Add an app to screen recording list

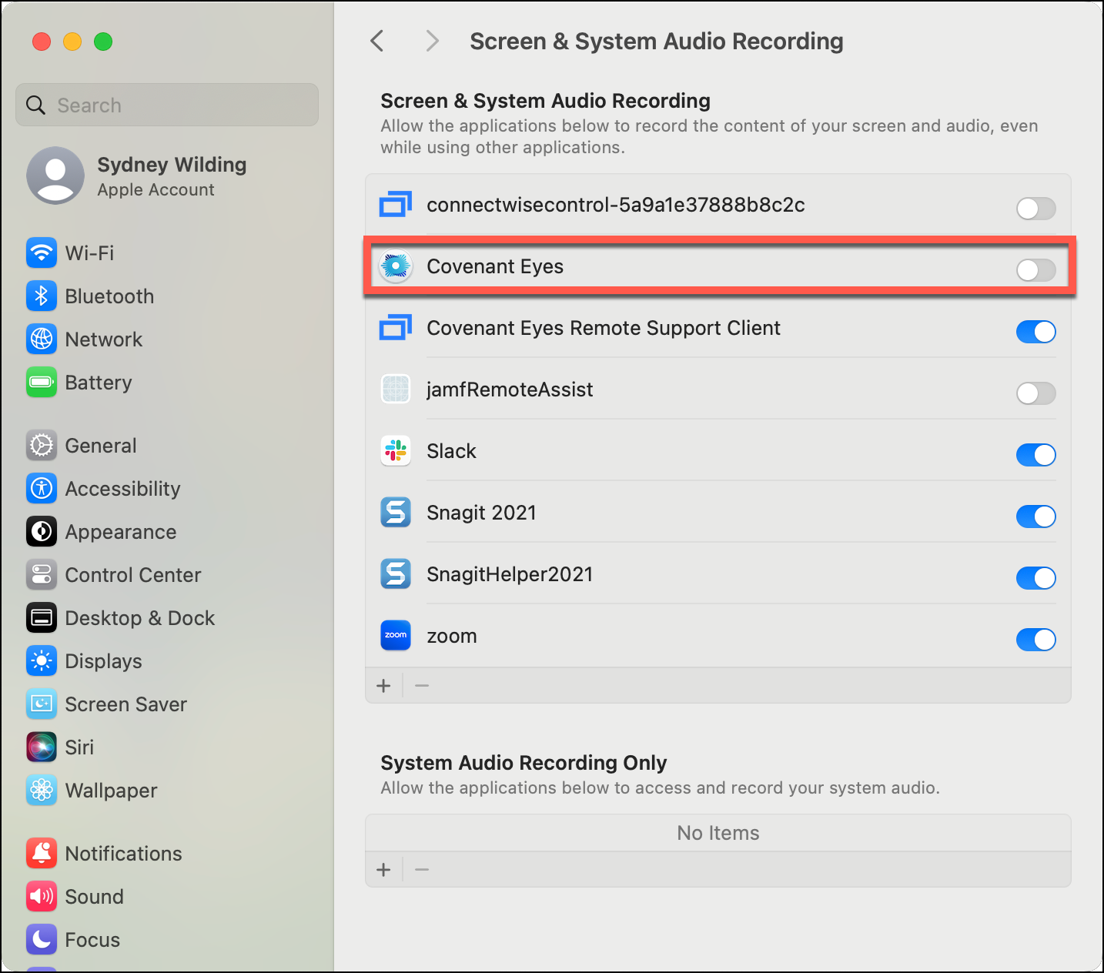[x=383, y=685]
